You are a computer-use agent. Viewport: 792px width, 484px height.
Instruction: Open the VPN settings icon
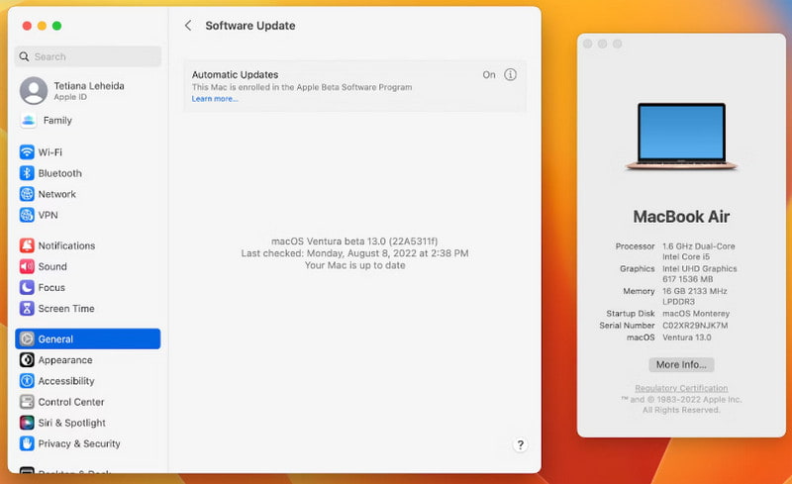click(27, 215)
